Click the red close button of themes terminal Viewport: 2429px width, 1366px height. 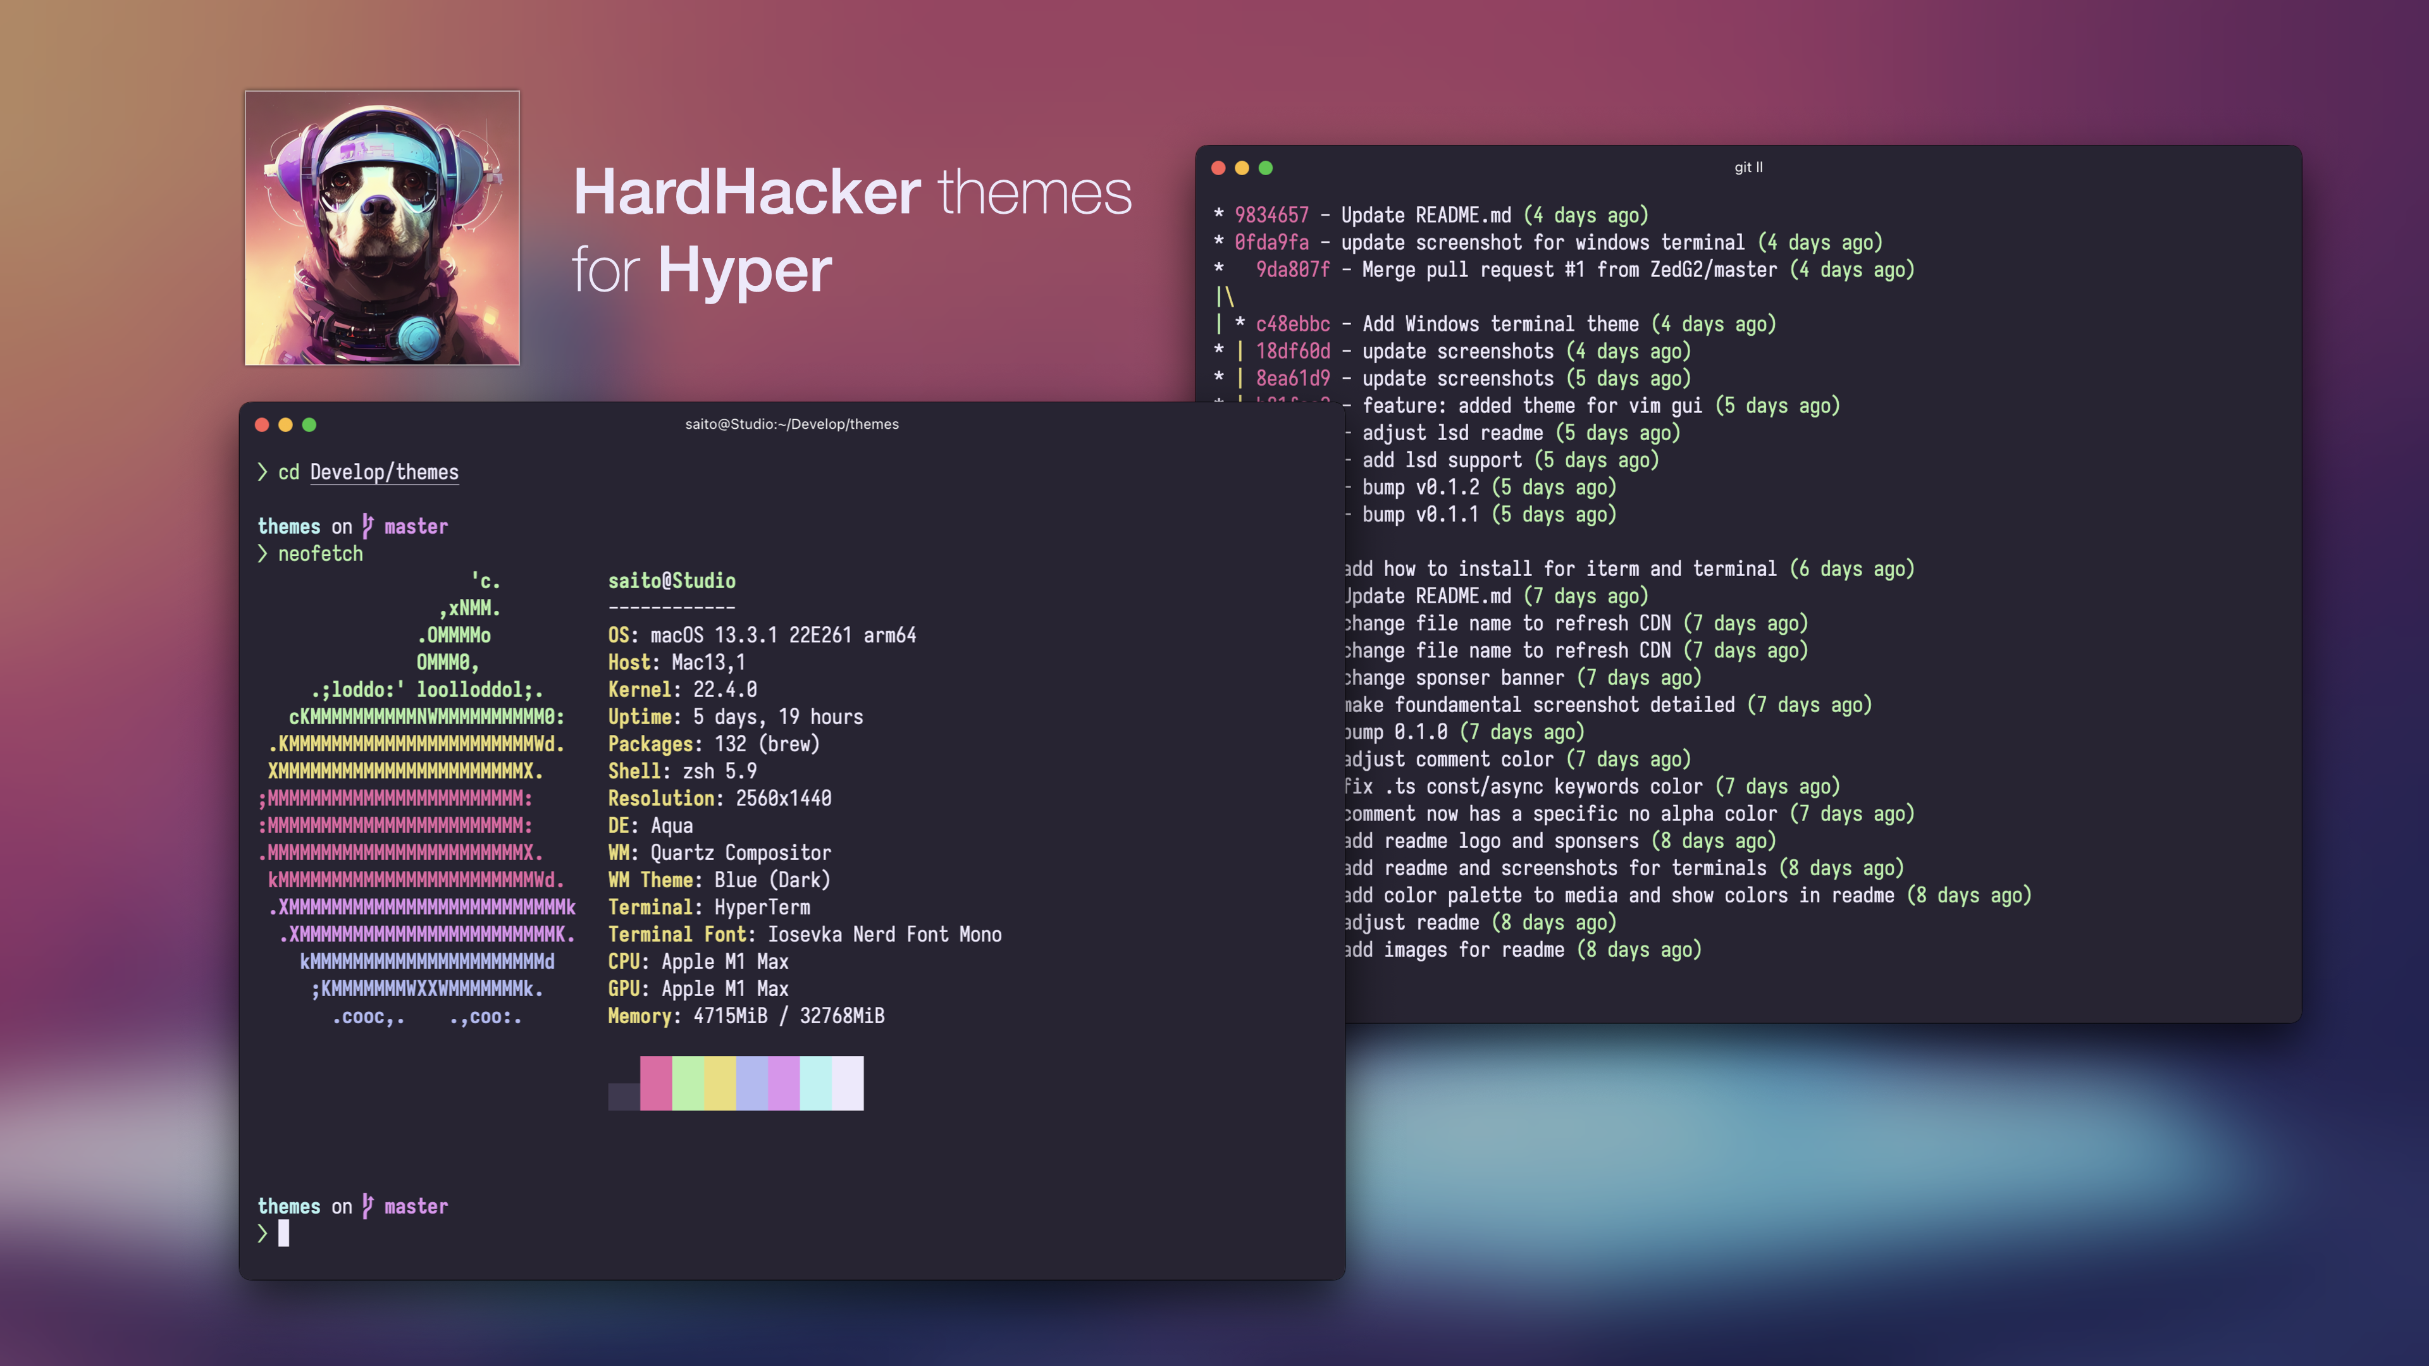coord(262,425)
